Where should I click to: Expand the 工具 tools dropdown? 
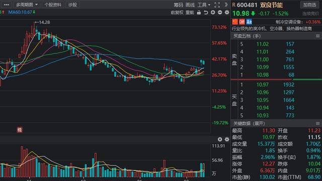pyautogui.click(x=204, y=5)
